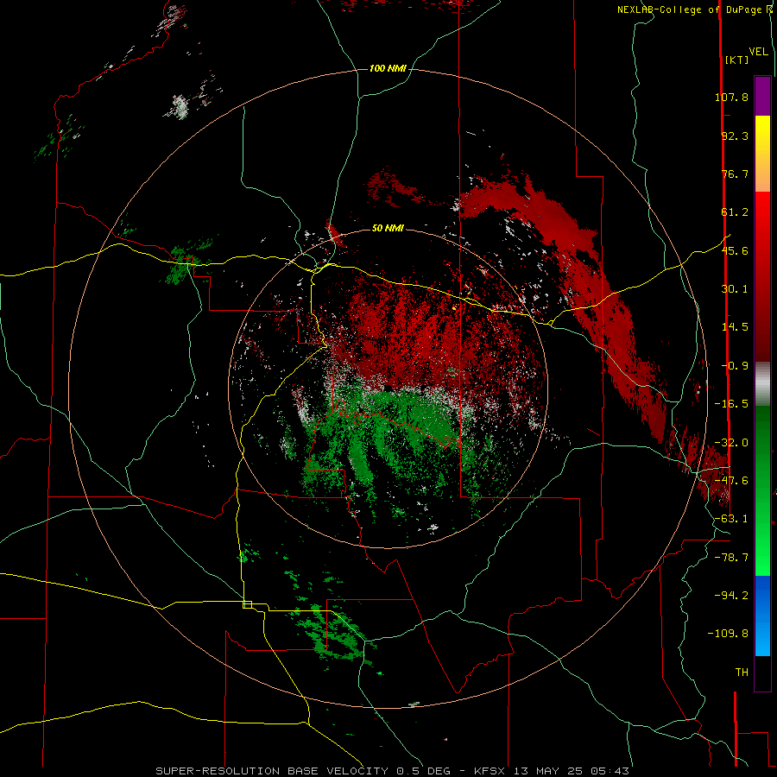Image resolution: width=777 pixels, height=777 pixels.
Task: Click the -109.8 velocity scale value
Action: pos(729,634)
